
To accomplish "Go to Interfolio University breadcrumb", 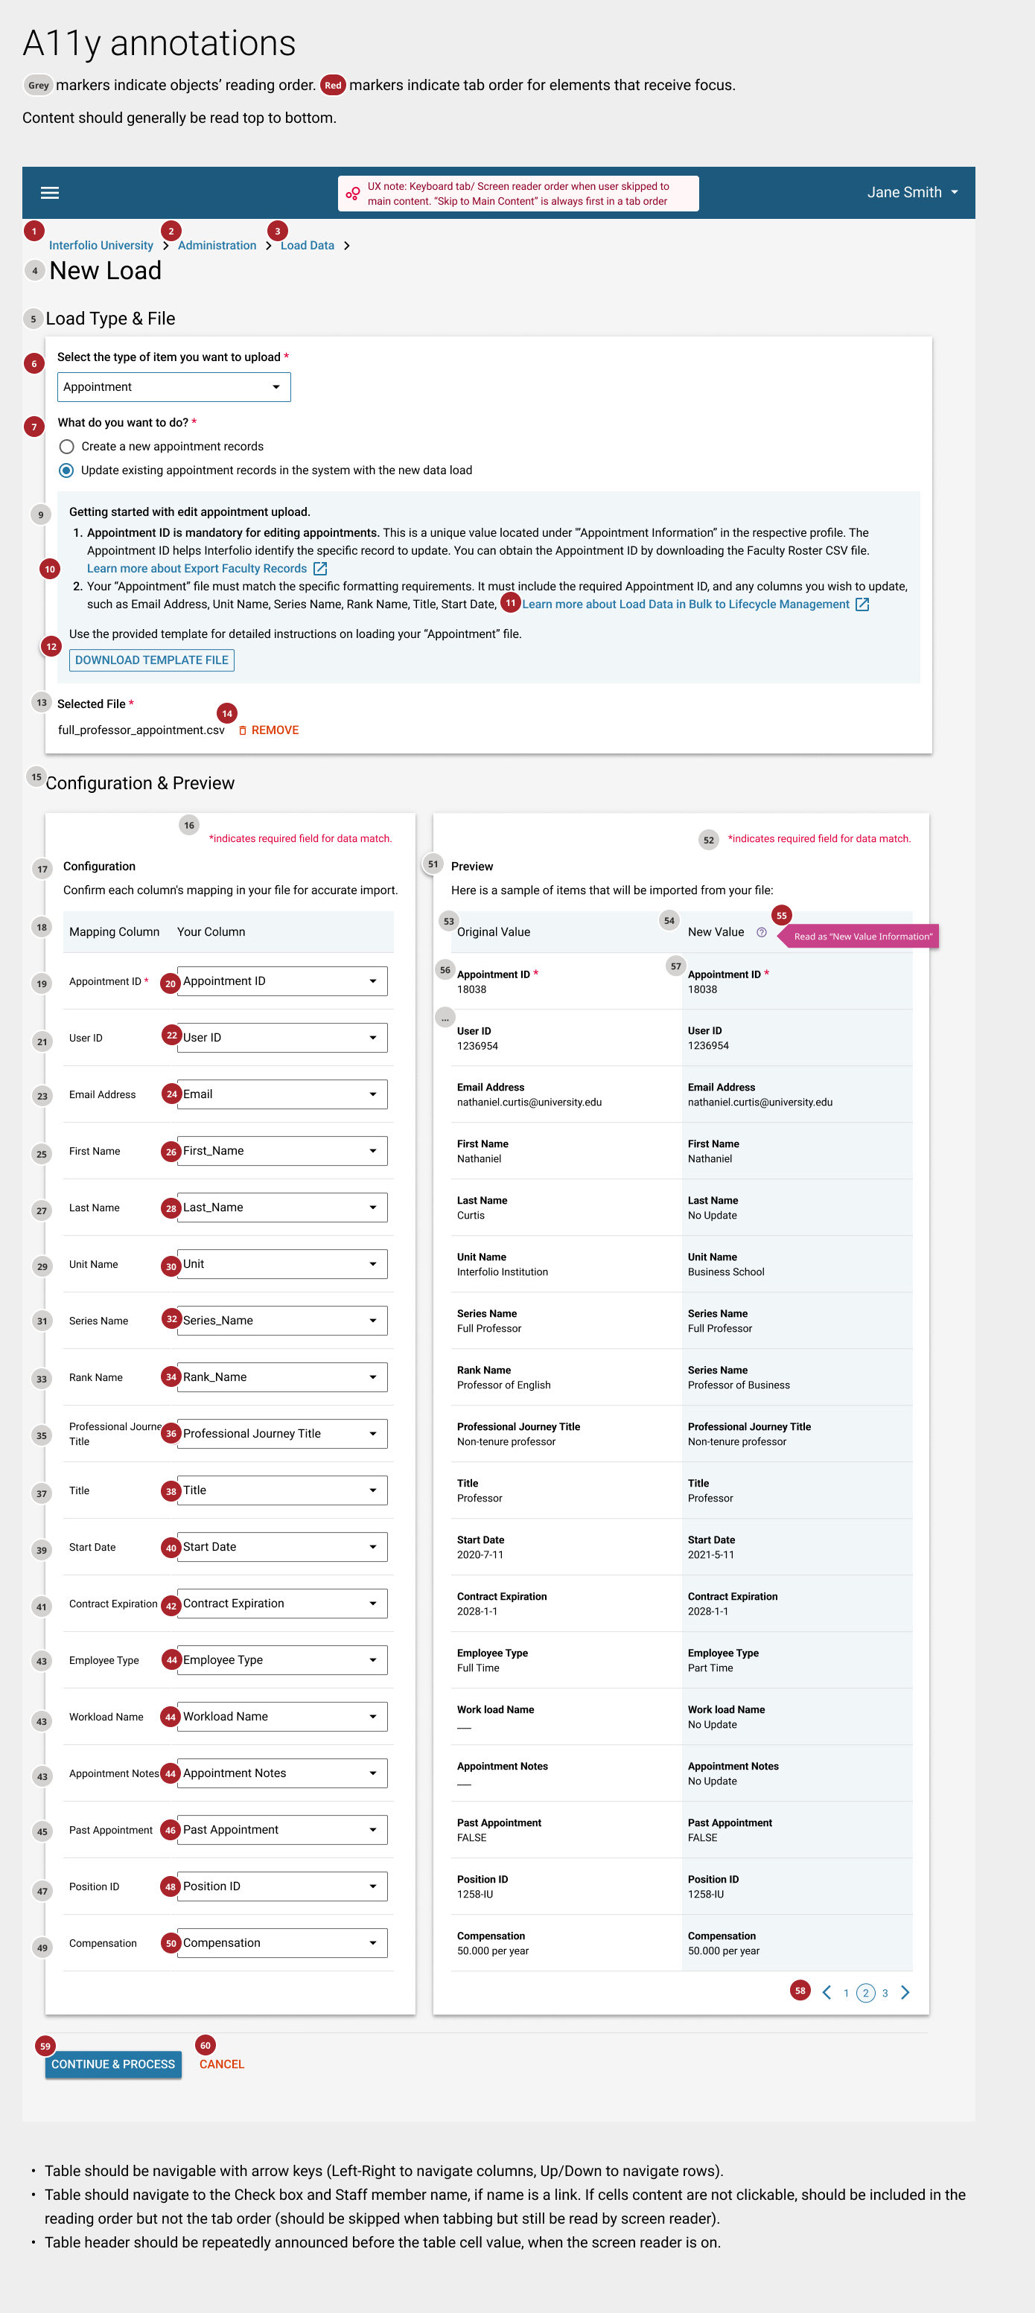I will [x=101, y=245].
